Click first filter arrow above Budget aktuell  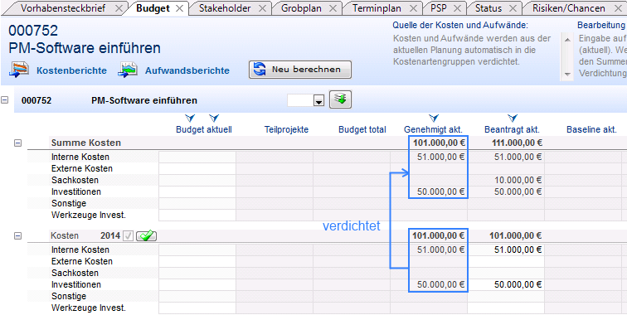[x=190, y=118]
